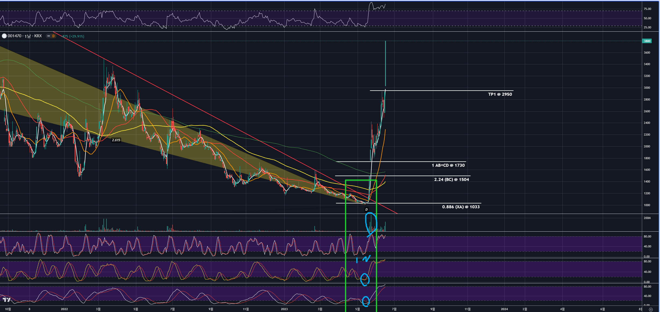Toggle the dash pill next to KRX title

(x=49, y=36)
